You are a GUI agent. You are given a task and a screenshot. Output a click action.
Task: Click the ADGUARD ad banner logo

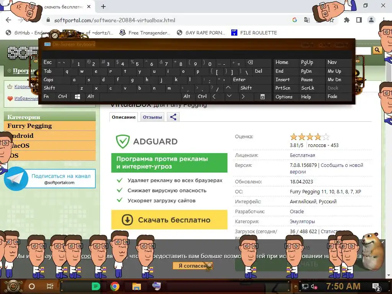click(x=147, y=141)
